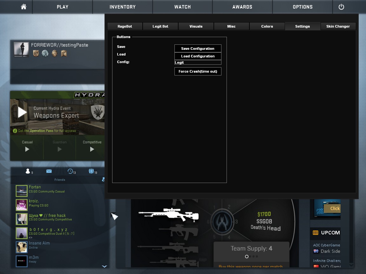Image resolution: width=366 pixels, height=274 pixels.
Task: Switch to the Legit Bot tab
Action: [x=160, y=26]
